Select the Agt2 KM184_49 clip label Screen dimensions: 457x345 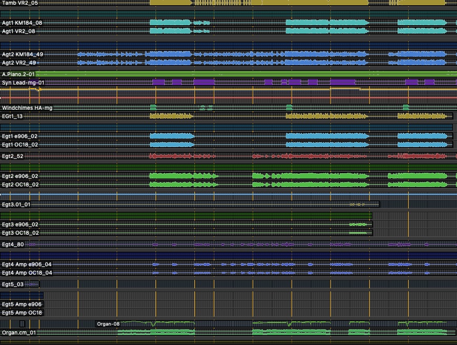pyautogui.click(x=23, y=54)
